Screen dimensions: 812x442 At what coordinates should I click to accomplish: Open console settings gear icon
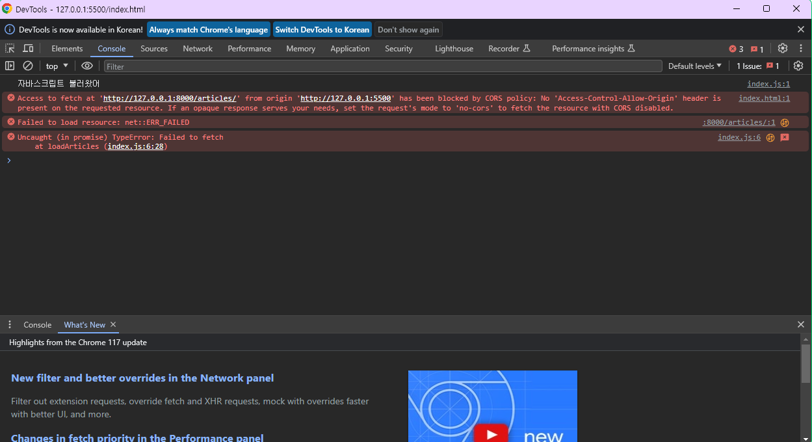(x=798, y=66)
